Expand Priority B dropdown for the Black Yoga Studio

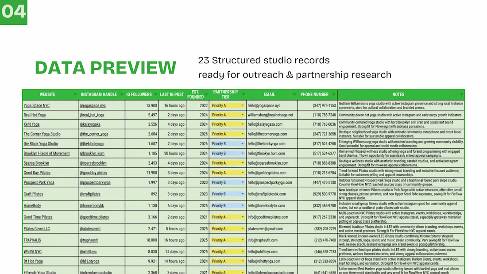[x=243, y=143]
